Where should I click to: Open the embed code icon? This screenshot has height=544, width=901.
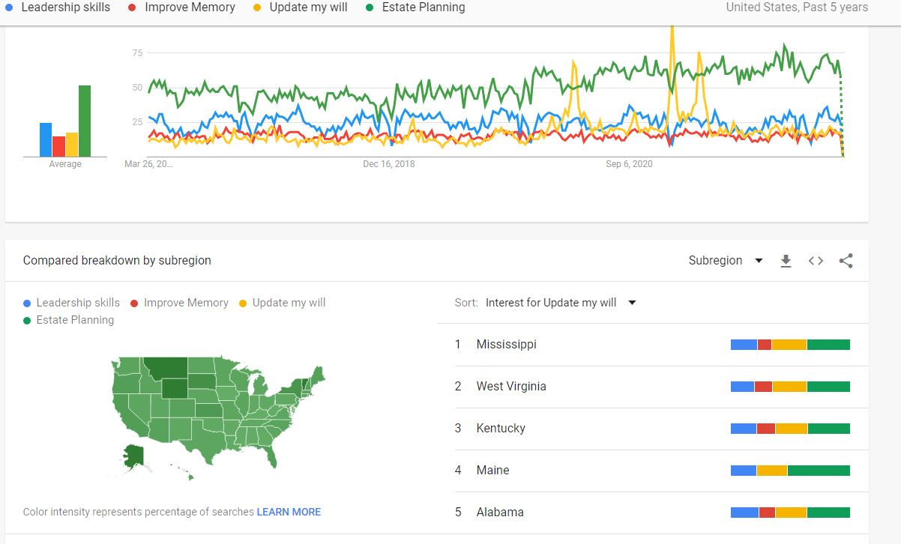816,261
